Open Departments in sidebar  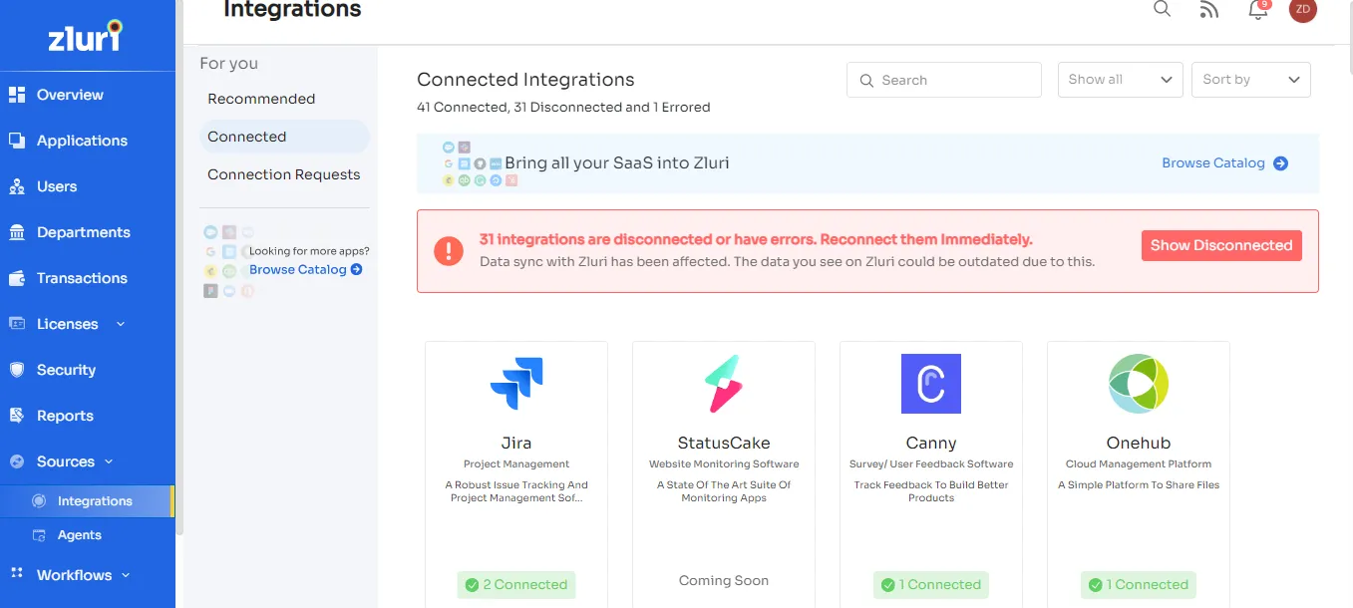coord(84,232)
